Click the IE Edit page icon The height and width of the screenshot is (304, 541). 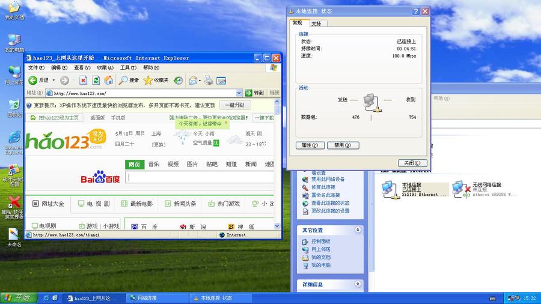tap(221, 81)
